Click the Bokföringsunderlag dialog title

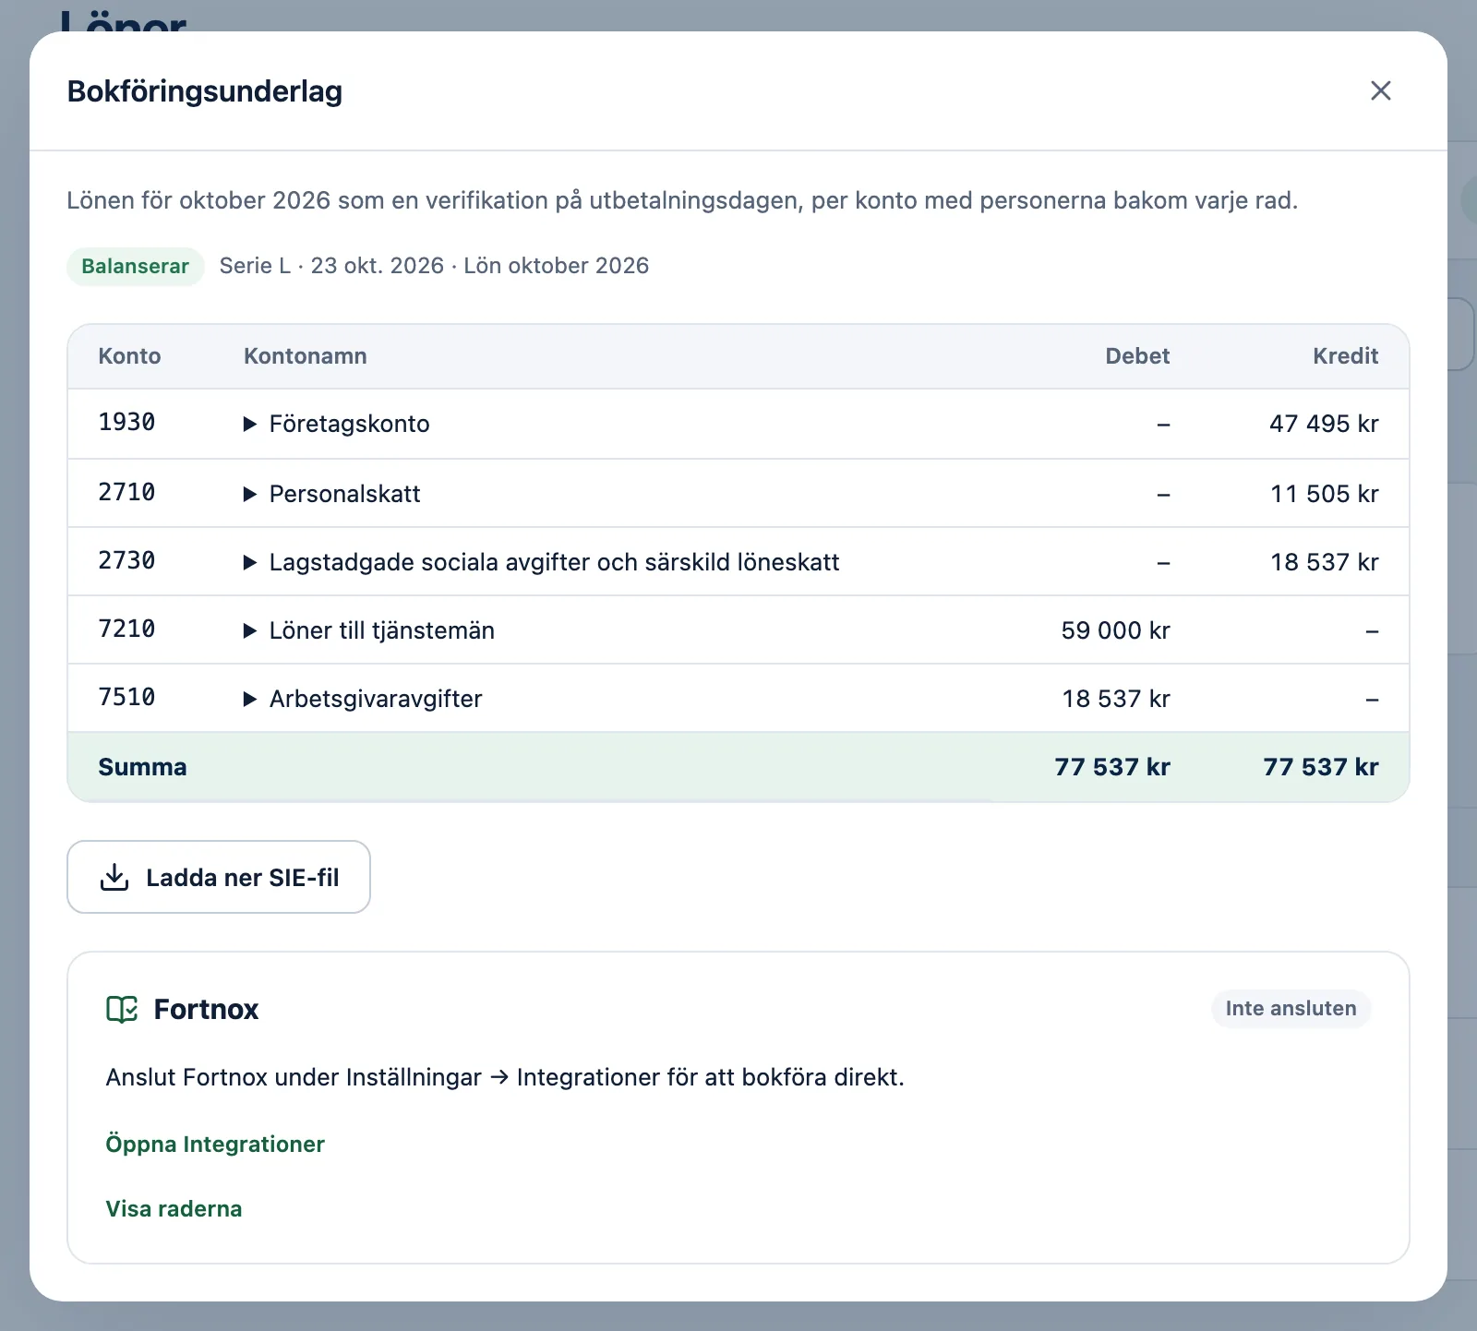tap(205, 91)
